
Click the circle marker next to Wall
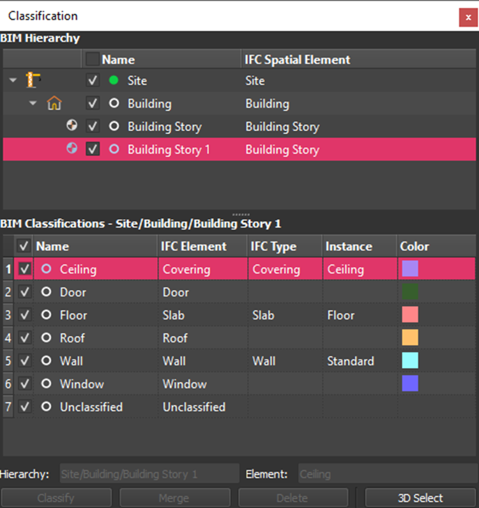click(x=46, y=361)
